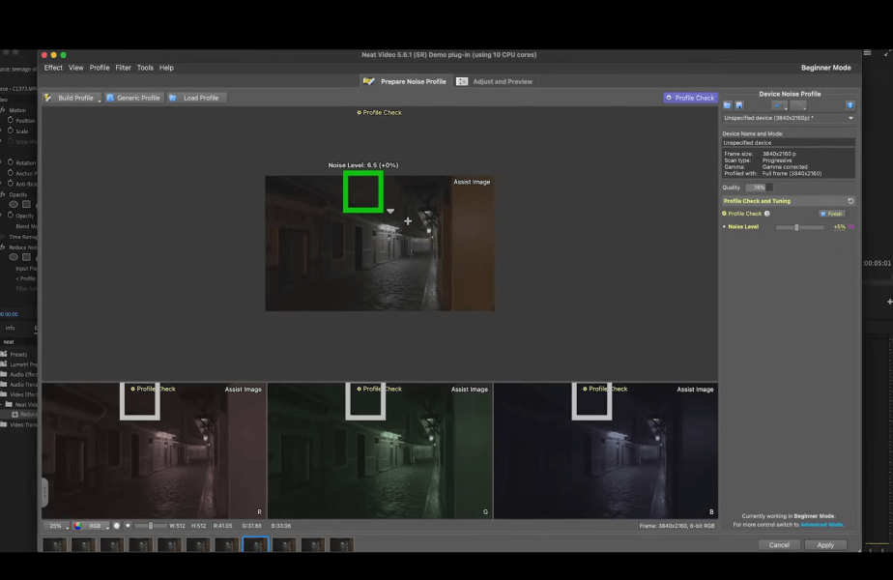893x580 pixels.
Task: Click the Load Profile button
Action: coord(195,98)
